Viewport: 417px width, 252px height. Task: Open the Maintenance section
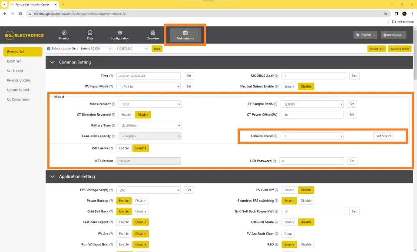[185, 35]
